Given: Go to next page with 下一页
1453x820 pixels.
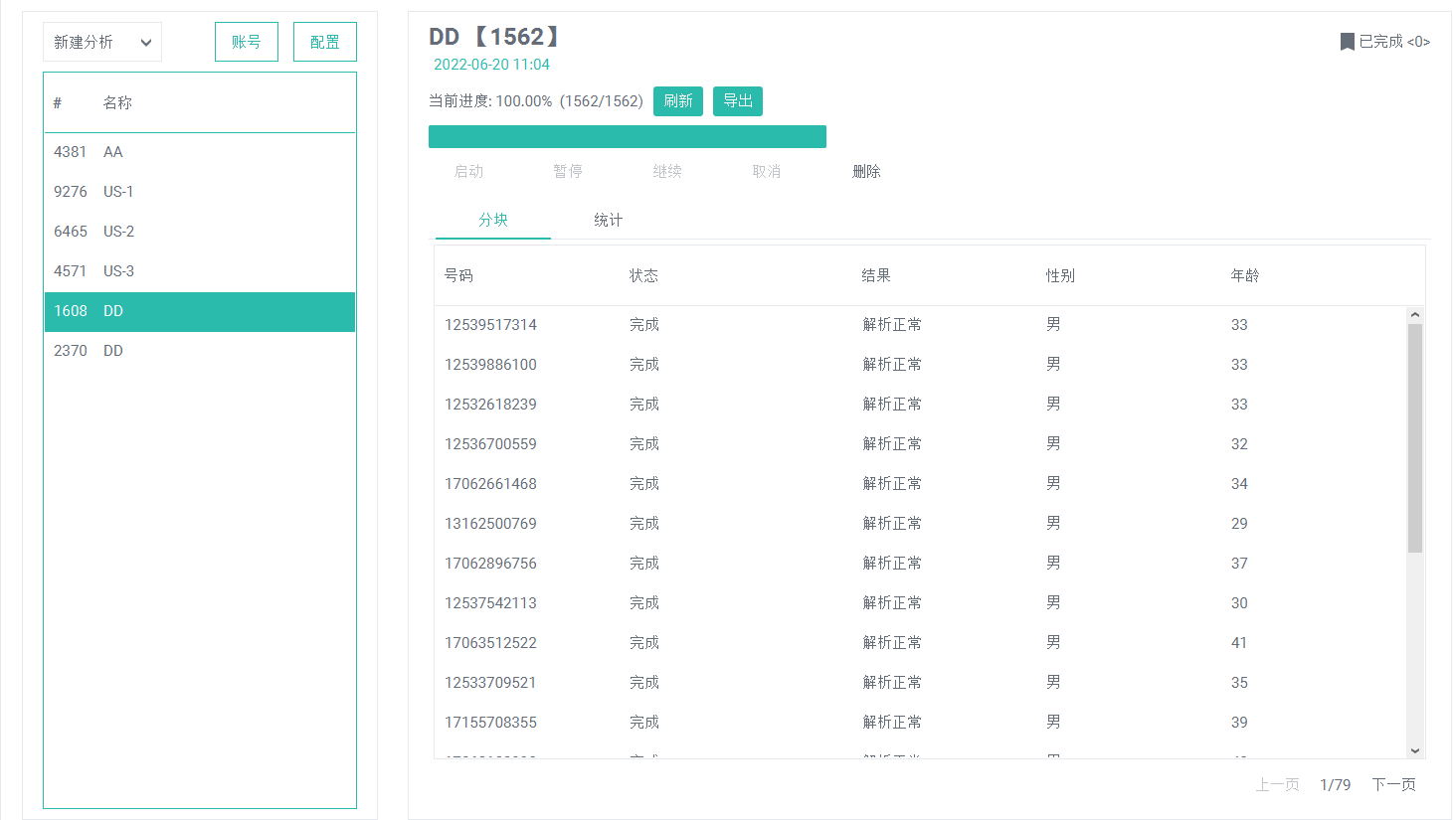Looking at the screenshot, I should click(1394, 784).
